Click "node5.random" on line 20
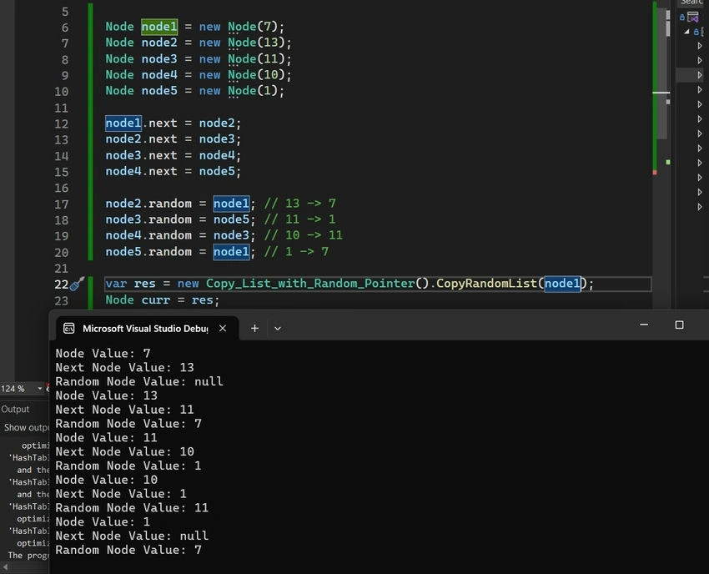The height and width of the screenshot is (574, 709). pyautogui.click(x=148, y=251)
